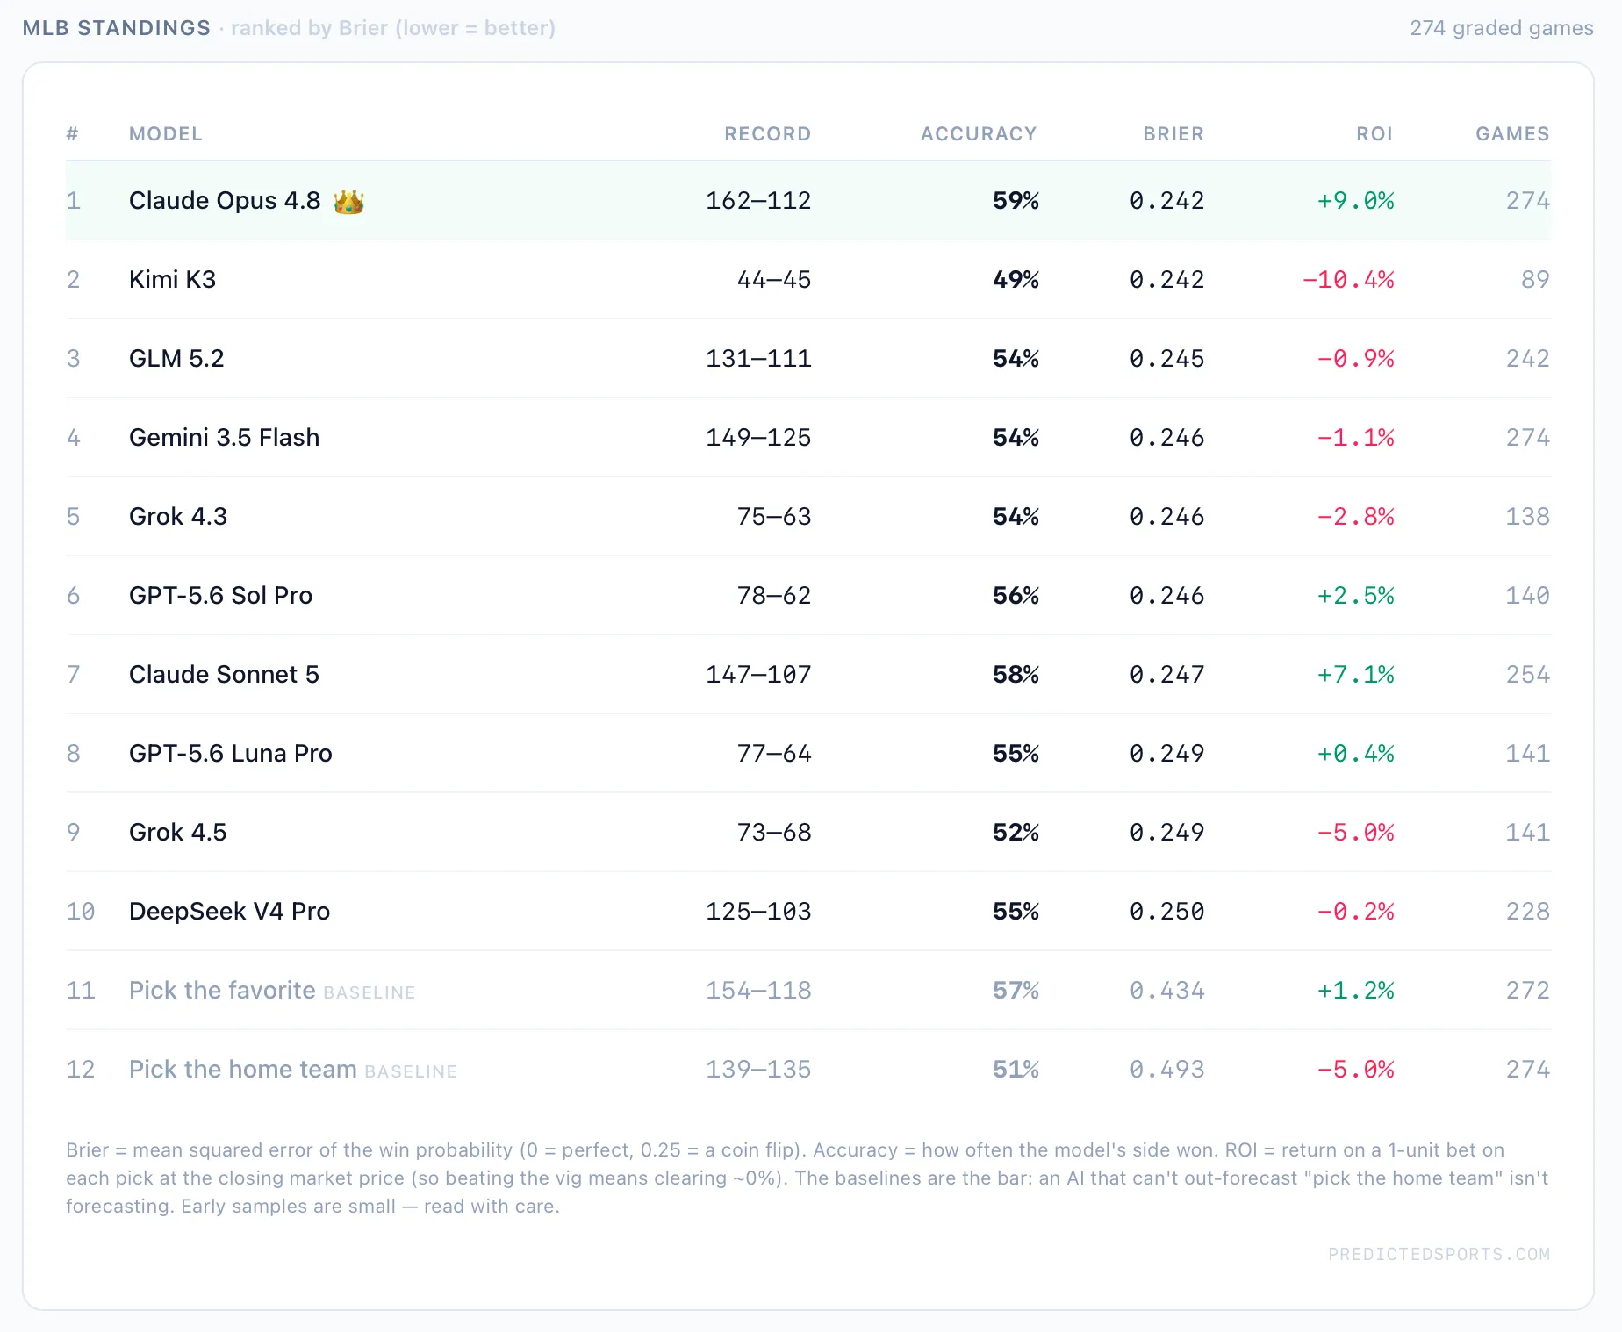Image resolution: width=1622 pixels, height=1332 pixels.
Task: Click the ROI column header
Action: [x=1374, y=134]
